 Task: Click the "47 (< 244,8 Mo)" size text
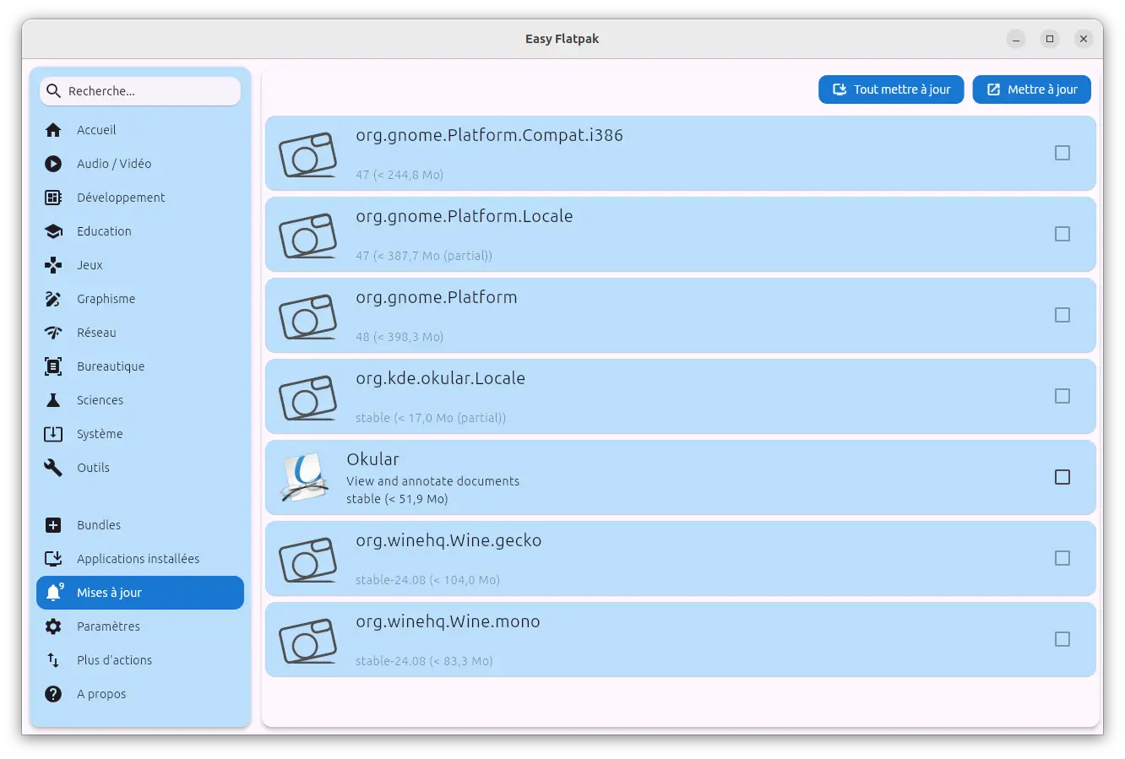(399, 175)
